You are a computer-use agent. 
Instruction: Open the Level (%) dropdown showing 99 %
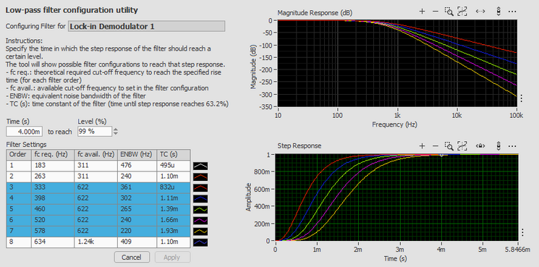pos(95,131)
